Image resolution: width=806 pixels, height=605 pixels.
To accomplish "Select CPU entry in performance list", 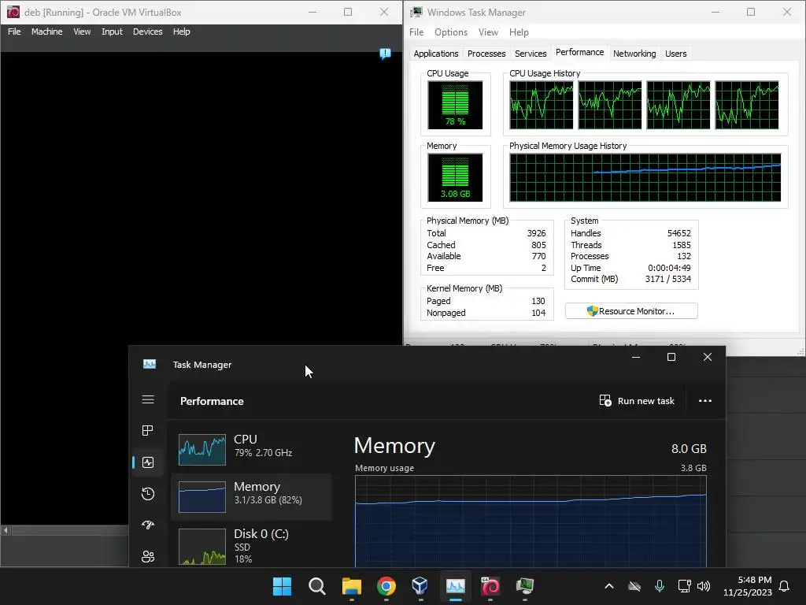I will coord(251,449).
